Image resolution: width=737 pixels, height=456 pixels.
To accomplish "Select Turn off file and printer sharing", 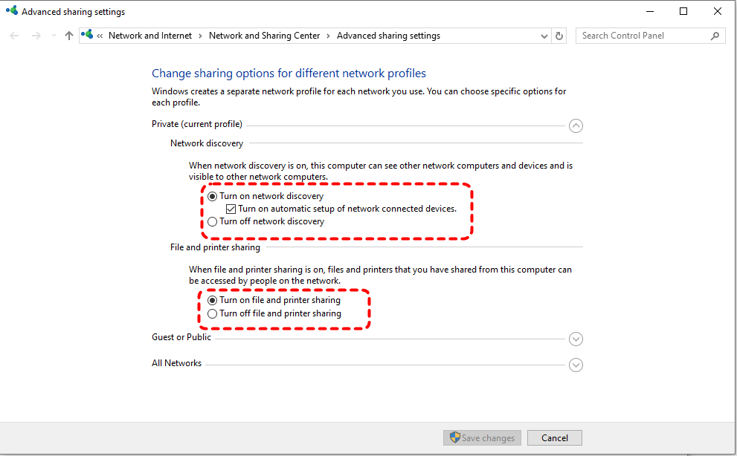I will click(x=213, y=314).
